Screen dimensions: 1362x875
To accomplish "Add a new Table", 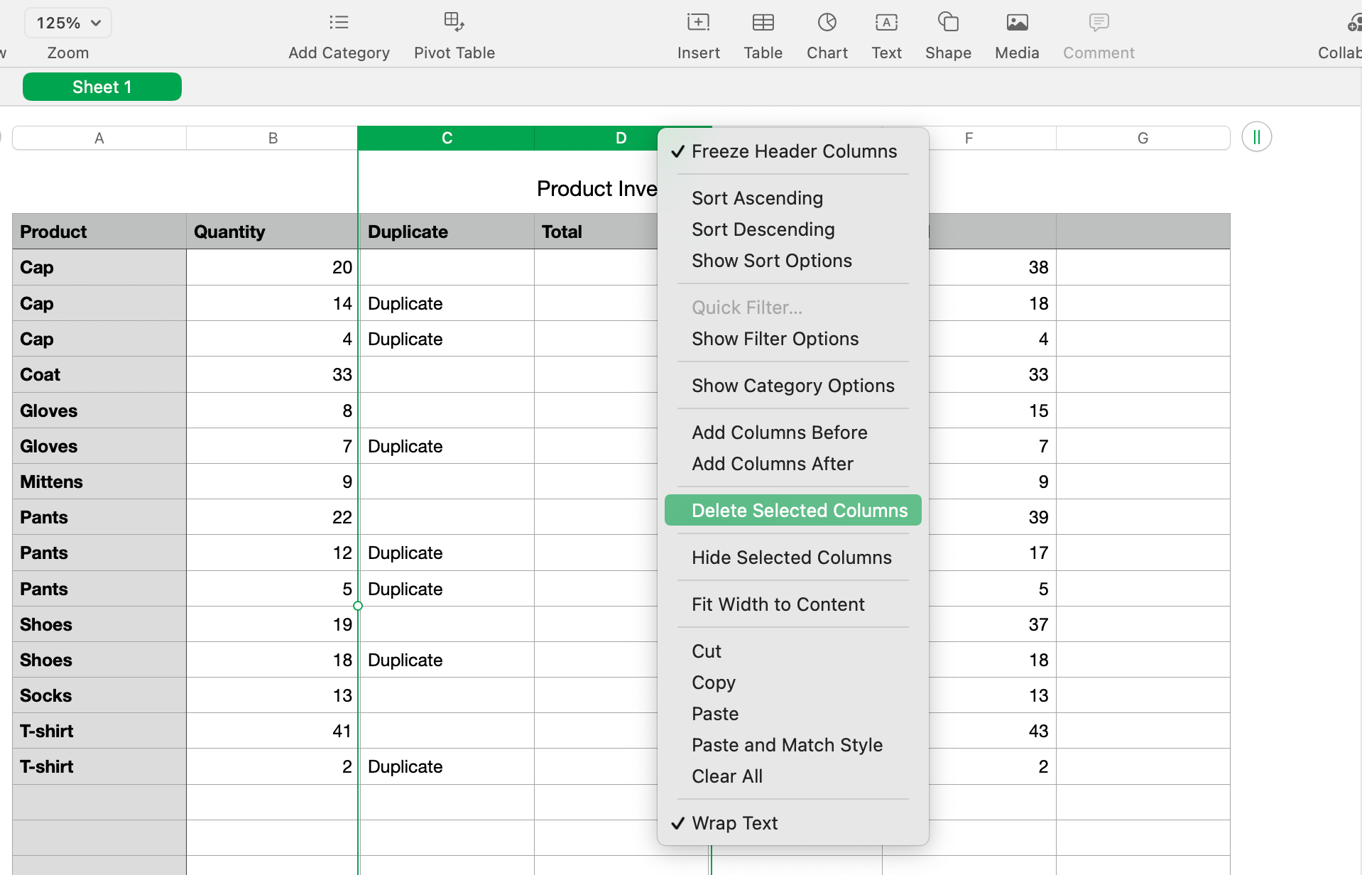I will (763, 33).
